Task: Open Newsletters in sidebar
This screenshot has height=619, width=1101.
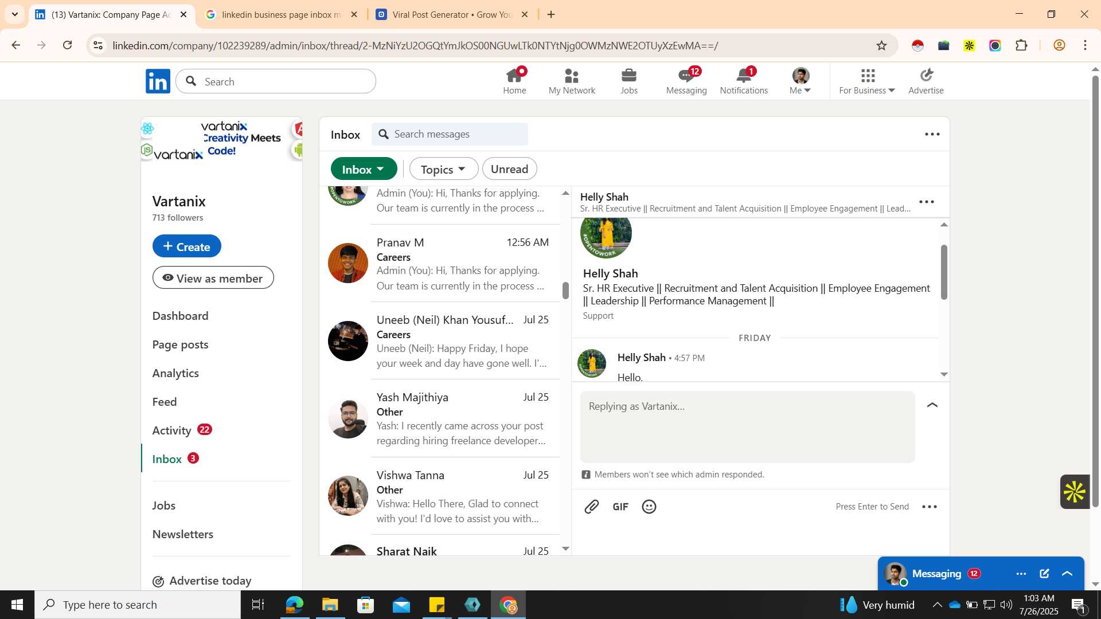Action: (182, 534)
